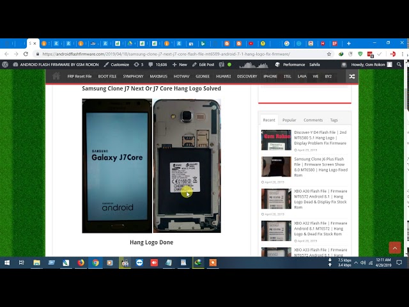The width and height of the screenshot is (409, 307).
Task: Click the Yoast SEO admin bar icon
Action: [222, 65]
